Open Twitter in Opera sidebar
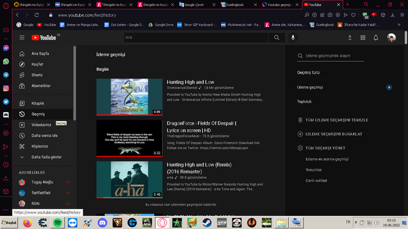 tap(6, 102)
